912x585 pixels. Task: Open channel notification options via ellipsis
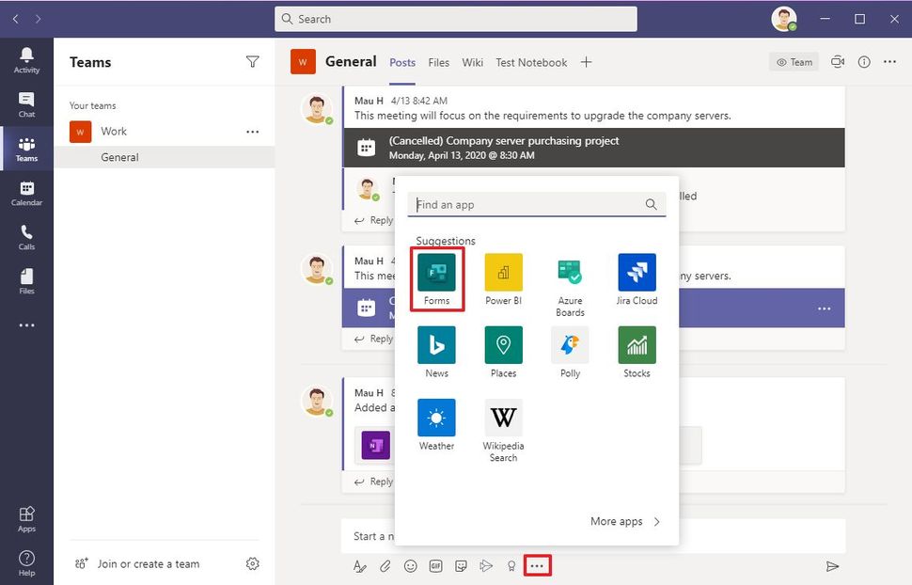pyautogui.click(x=889, y=61)
